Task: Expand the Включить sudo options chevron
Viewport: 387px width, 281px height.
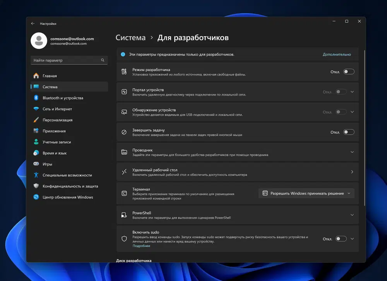Action: coord(352,239)
